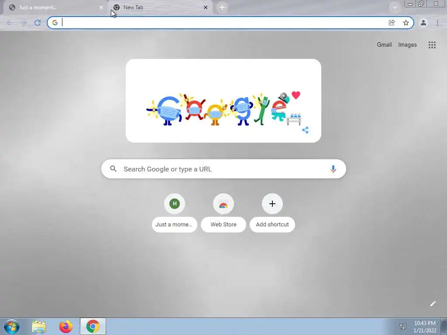447x335 pixels.
Task: Launch Firefox from the taskbar
Action: click(66, 326)
